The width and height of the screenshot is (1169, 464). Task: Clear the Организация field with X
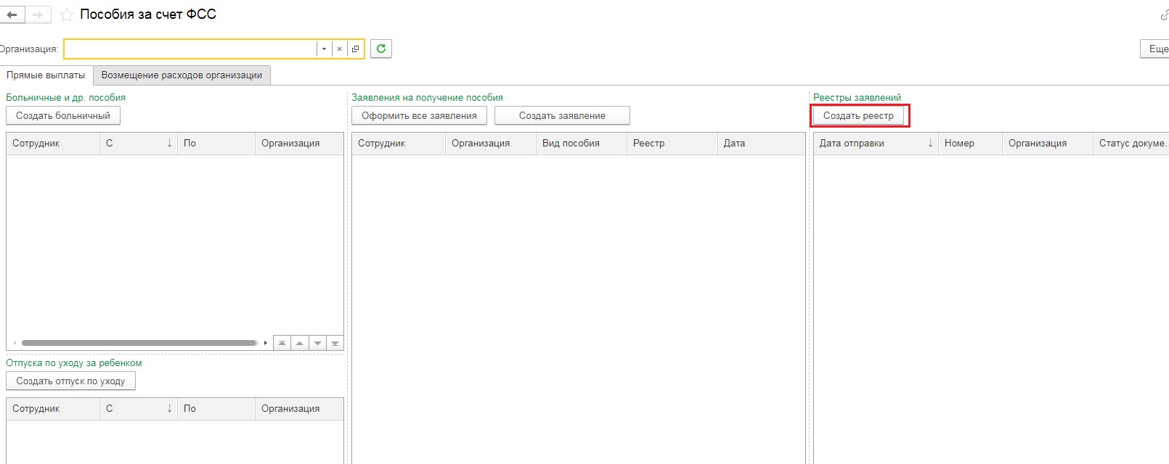pyautogui.click(x=339, y=49)
